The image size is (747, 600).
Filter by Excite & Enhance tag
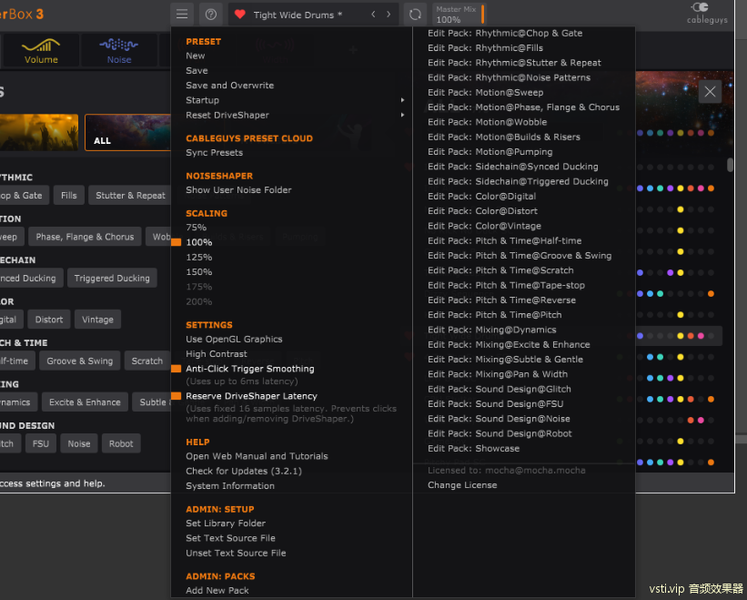(85, 402)
